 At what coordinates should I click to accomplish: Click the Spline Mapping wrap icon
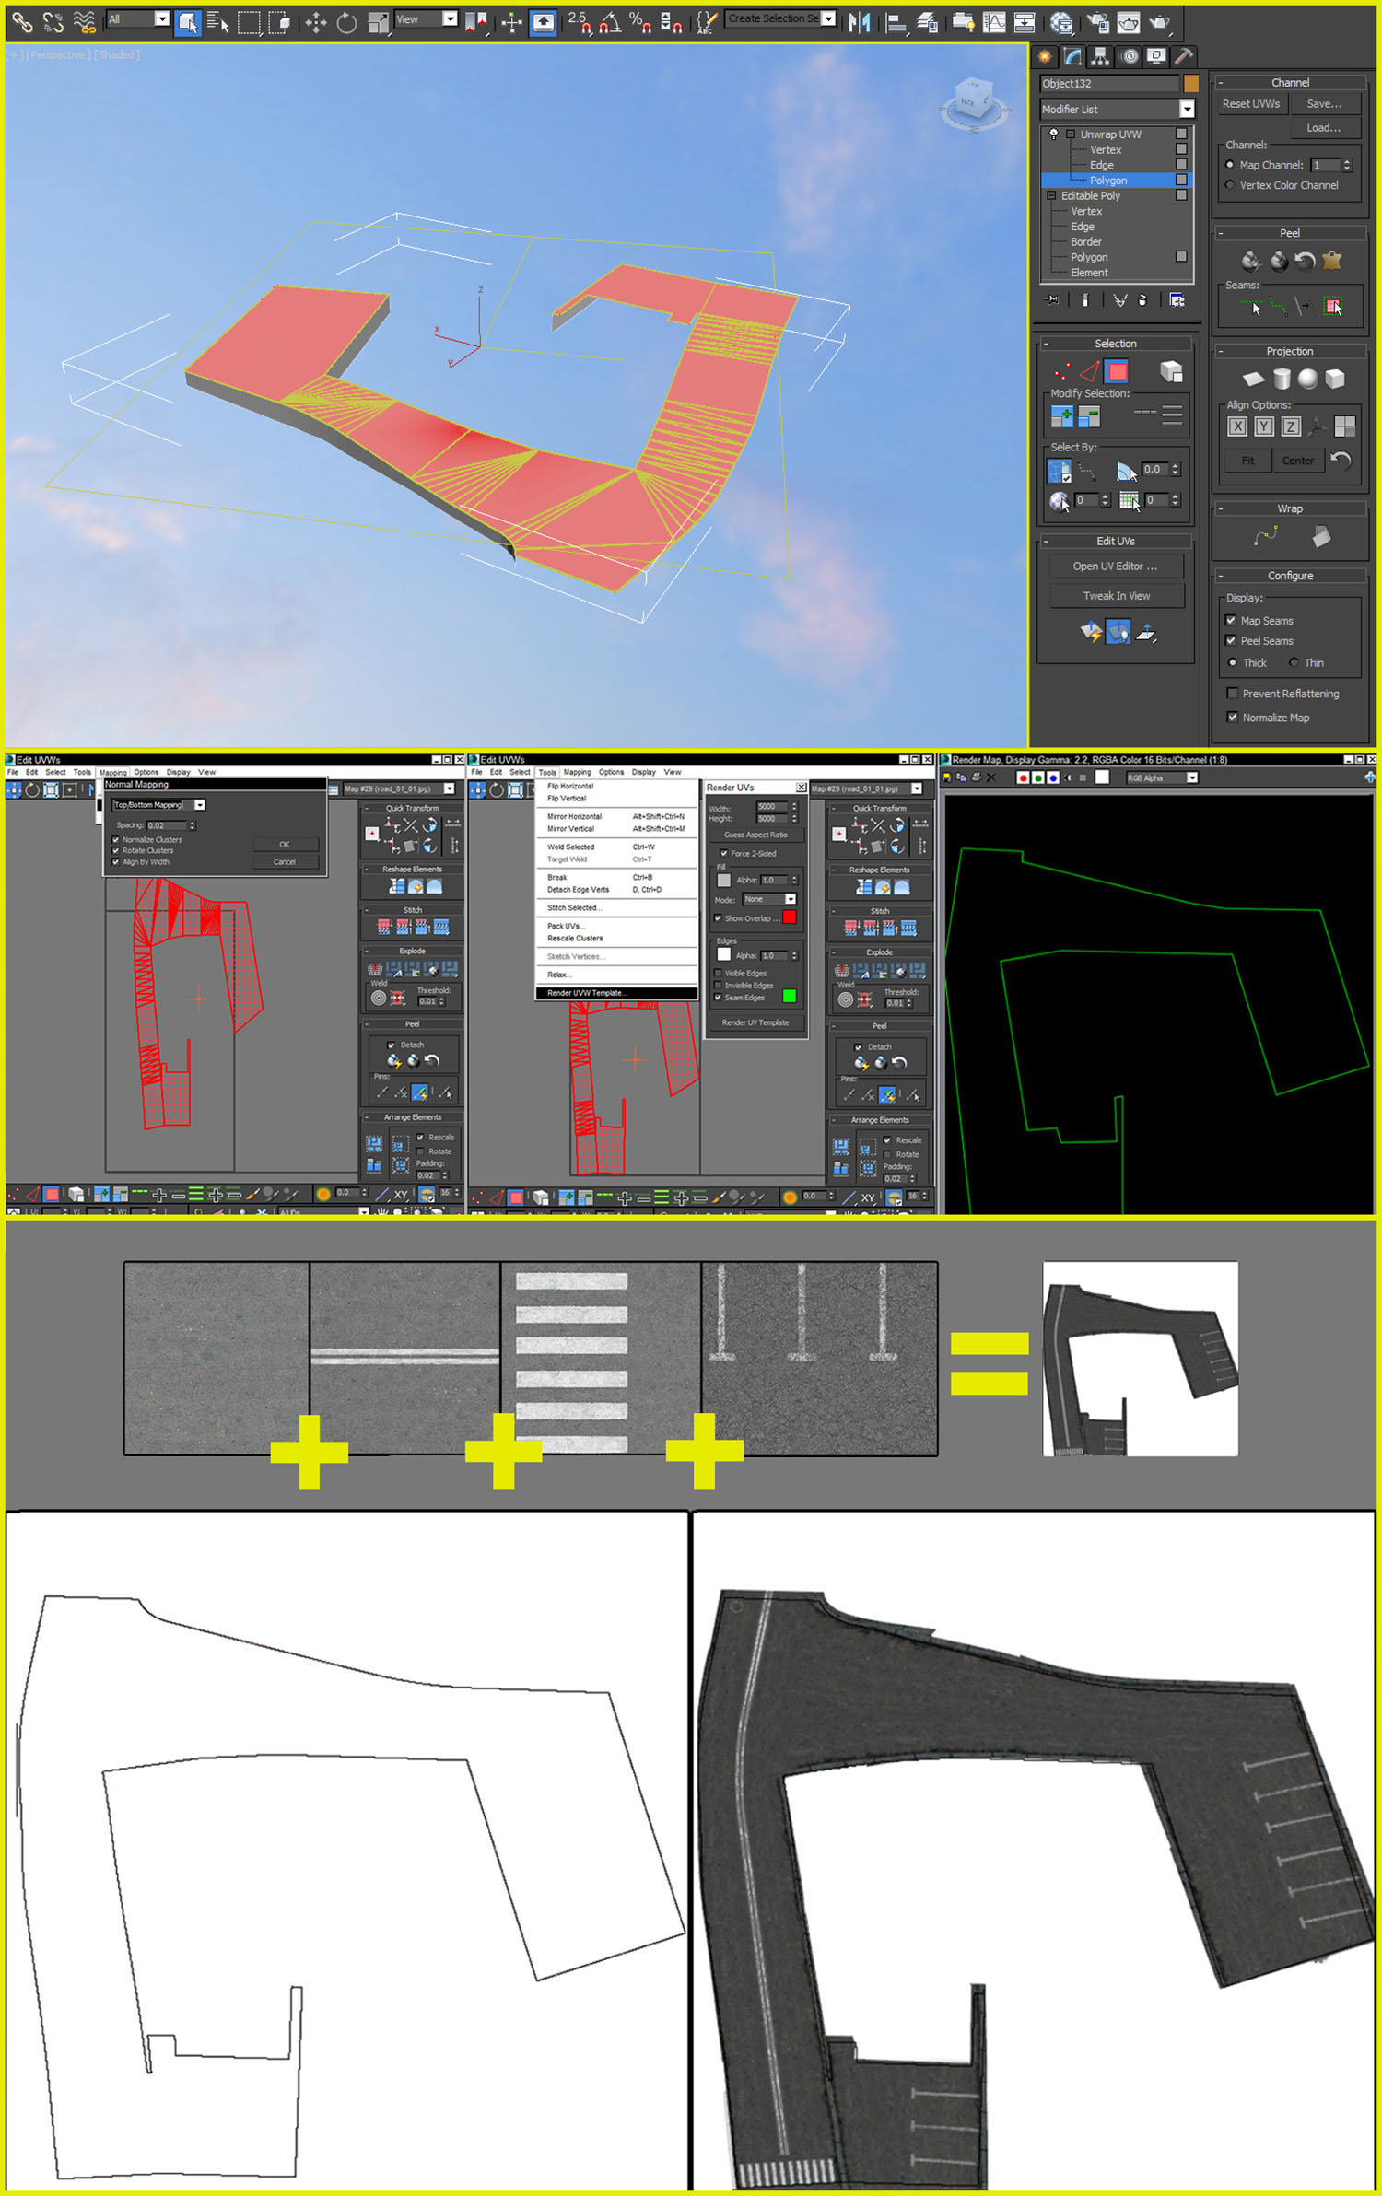[1266, 536]
